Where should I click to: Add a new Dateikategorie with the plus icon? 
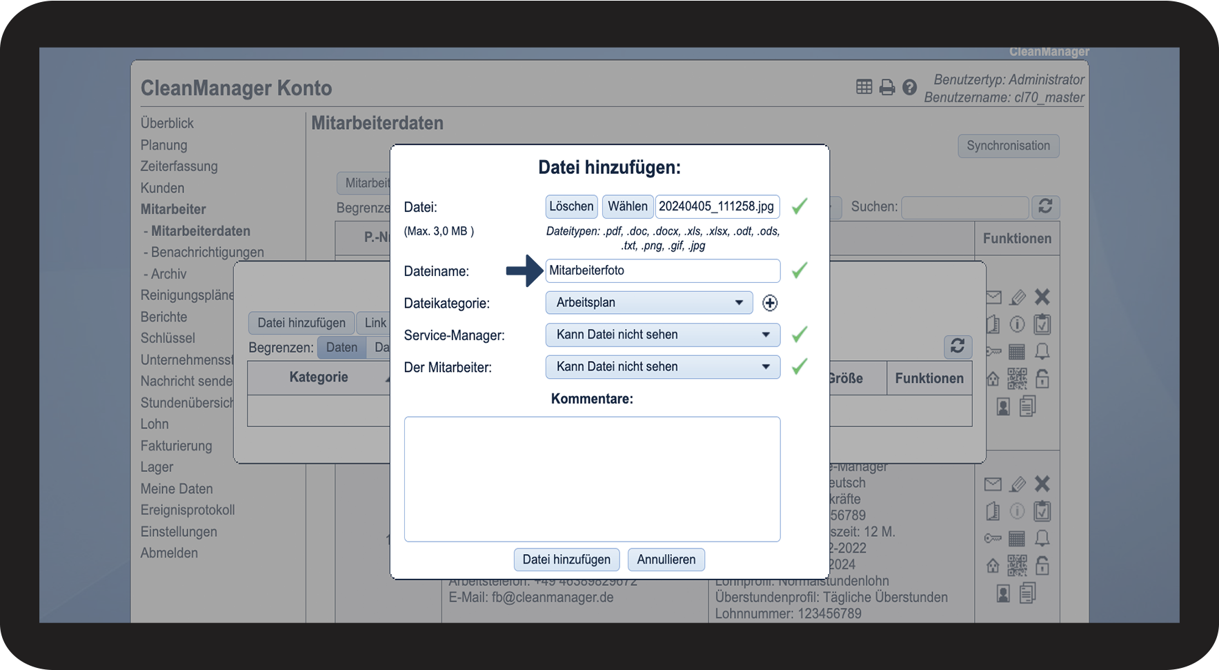coord(770,303)
